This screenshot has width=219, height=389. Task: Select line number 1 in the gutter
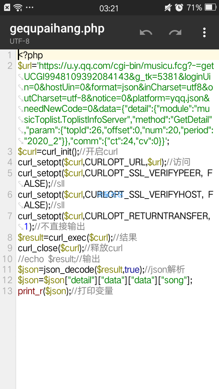point(9,55)
